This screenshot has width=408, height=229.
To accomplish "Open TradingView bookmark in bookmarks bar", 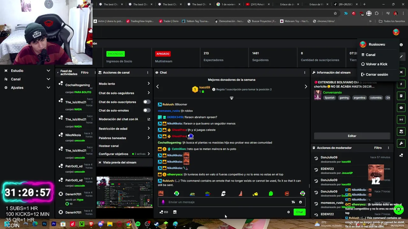I will (x=140, y=21).
